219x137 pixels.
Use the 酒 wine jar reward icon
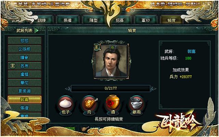click(113, 105)
